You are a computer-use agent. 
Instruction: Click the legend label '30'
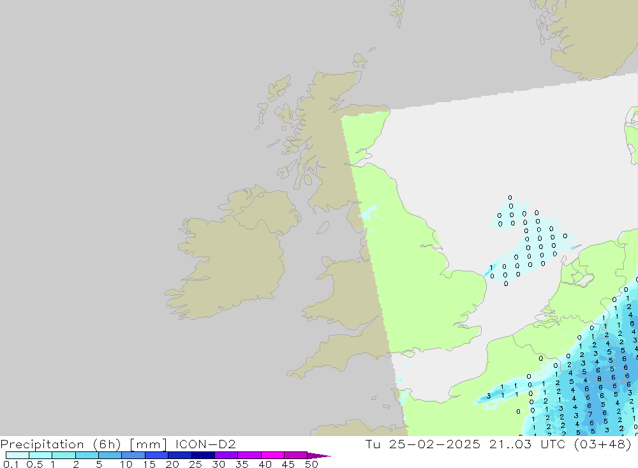coord(218,464)
